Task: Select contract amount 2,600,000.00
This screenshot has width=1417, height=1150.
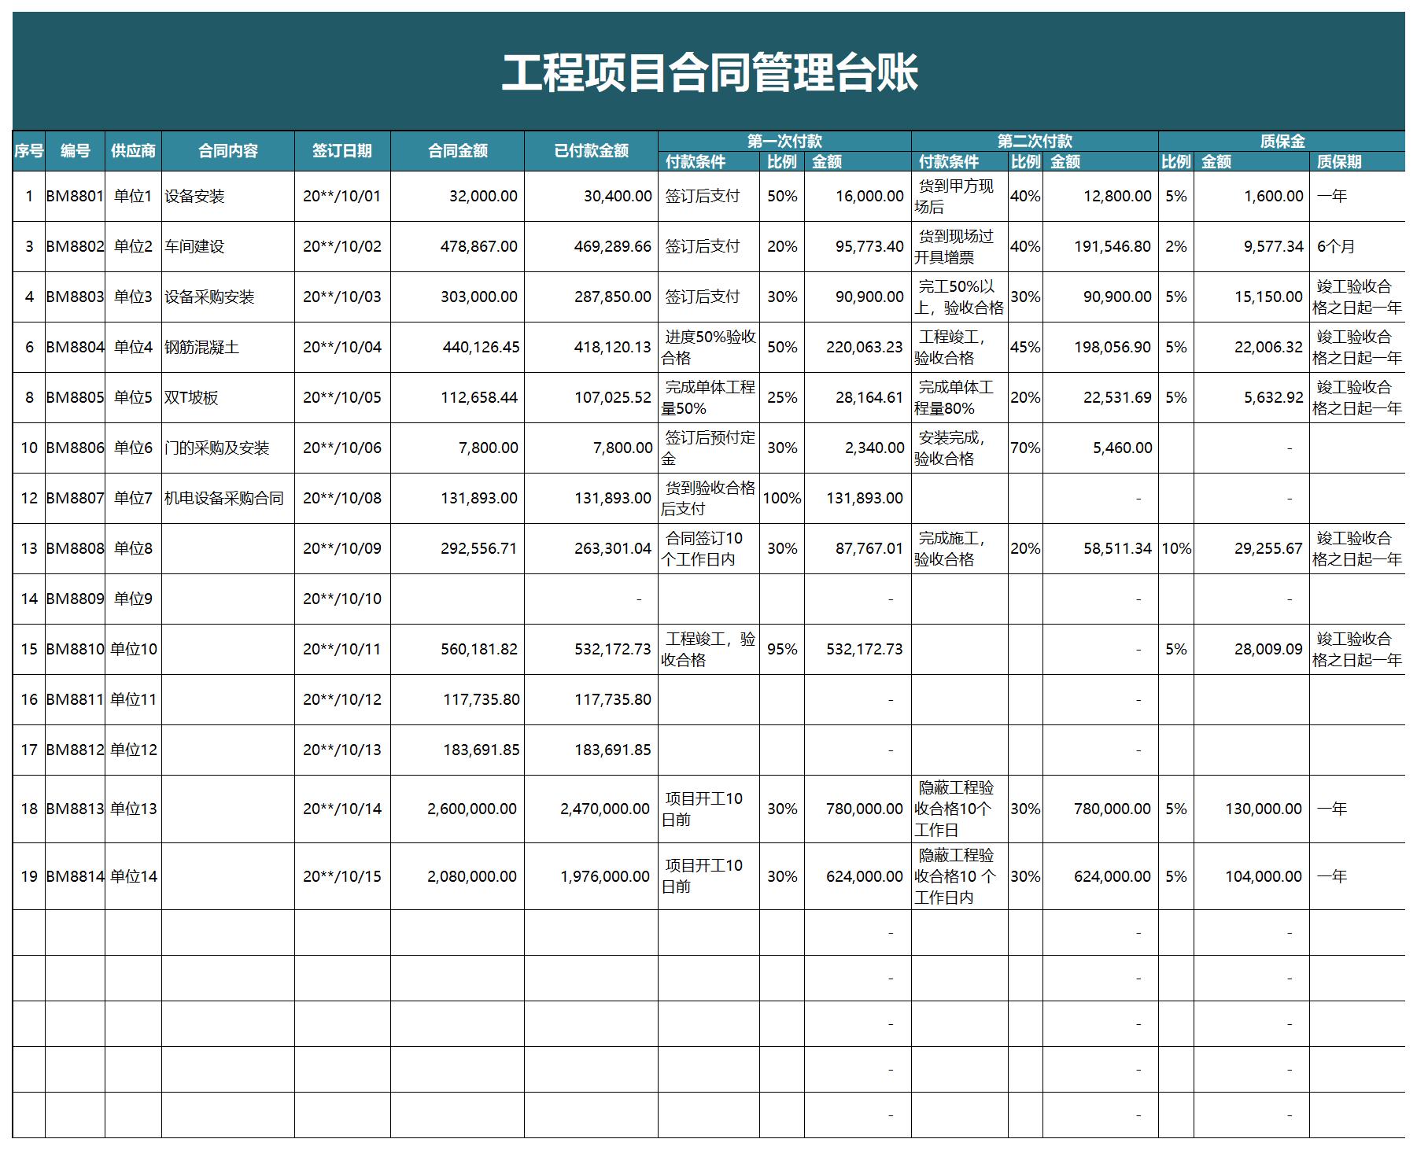Action: [458, 809]
